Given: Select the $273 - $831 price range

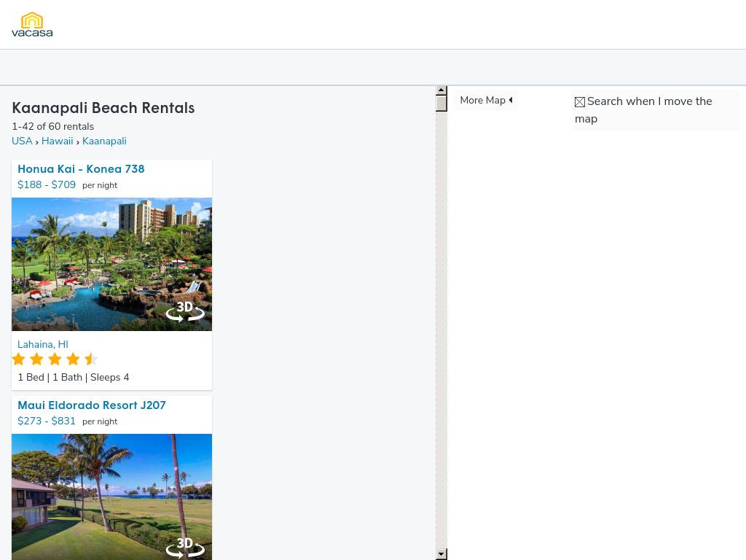Looking at the screenshot, I should [47, 421].
